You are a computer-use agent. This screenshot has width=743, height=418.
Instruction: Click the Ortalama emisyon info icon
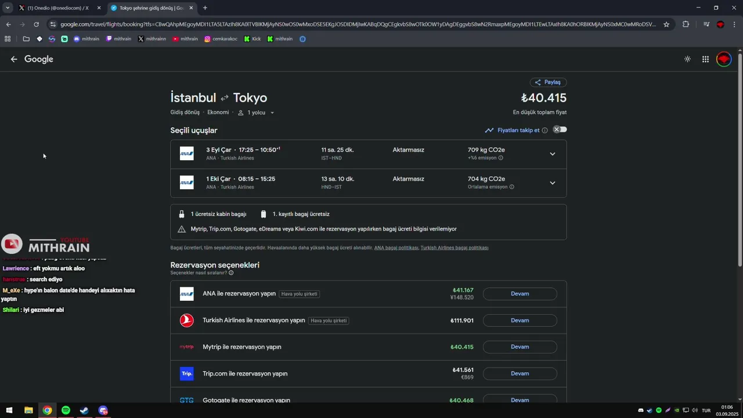pos(511,187)
